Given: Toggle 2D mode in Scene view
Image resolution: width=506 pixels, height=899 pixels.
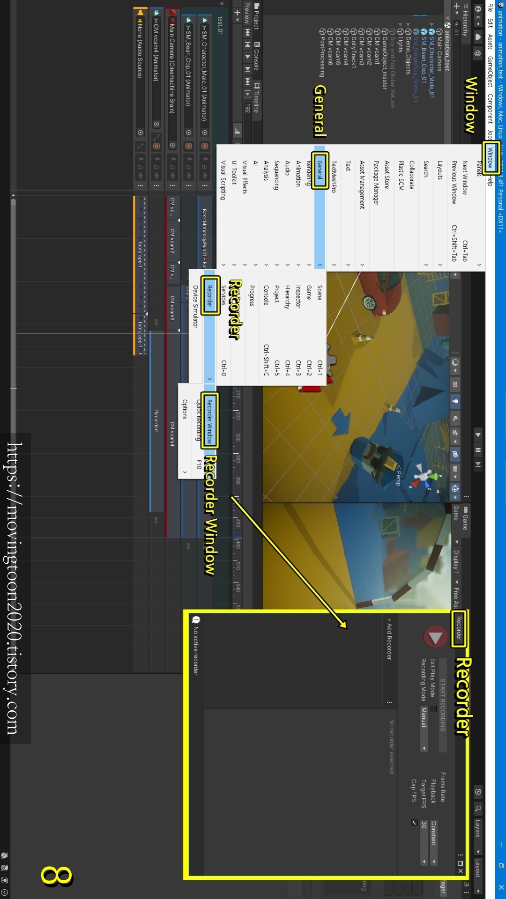Looking at the screenshot, I should pos(455,384).
